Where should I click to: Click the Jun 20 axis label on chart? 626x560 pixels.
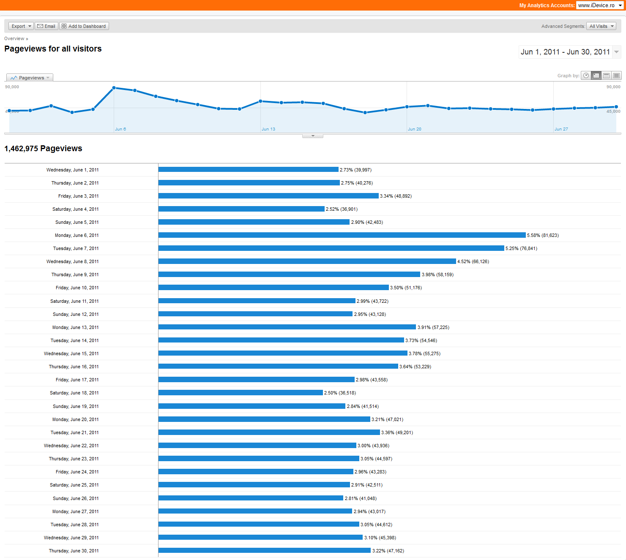point(415,129)
